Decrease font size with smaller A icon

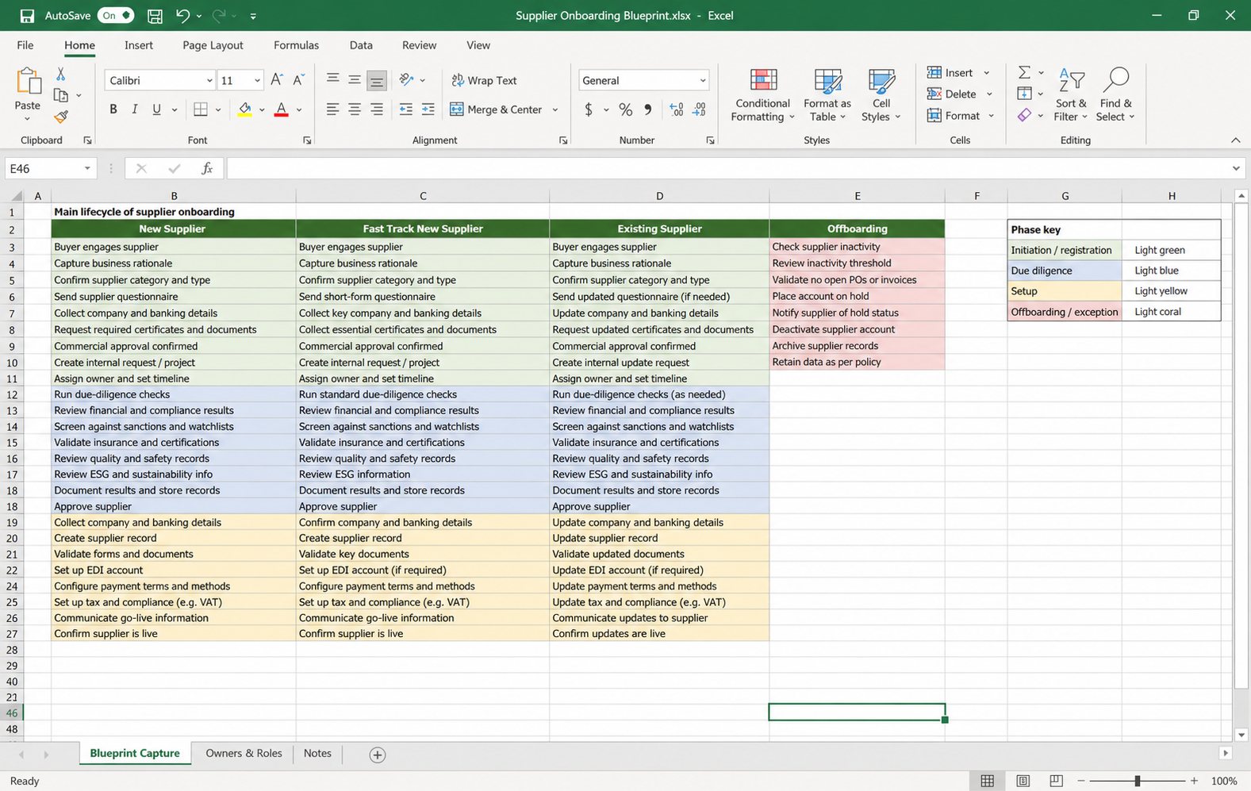[298, 80]
